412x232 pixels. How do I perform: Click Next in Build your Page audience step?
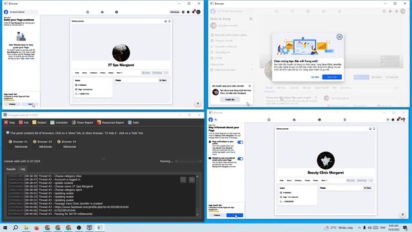(30, 104)
